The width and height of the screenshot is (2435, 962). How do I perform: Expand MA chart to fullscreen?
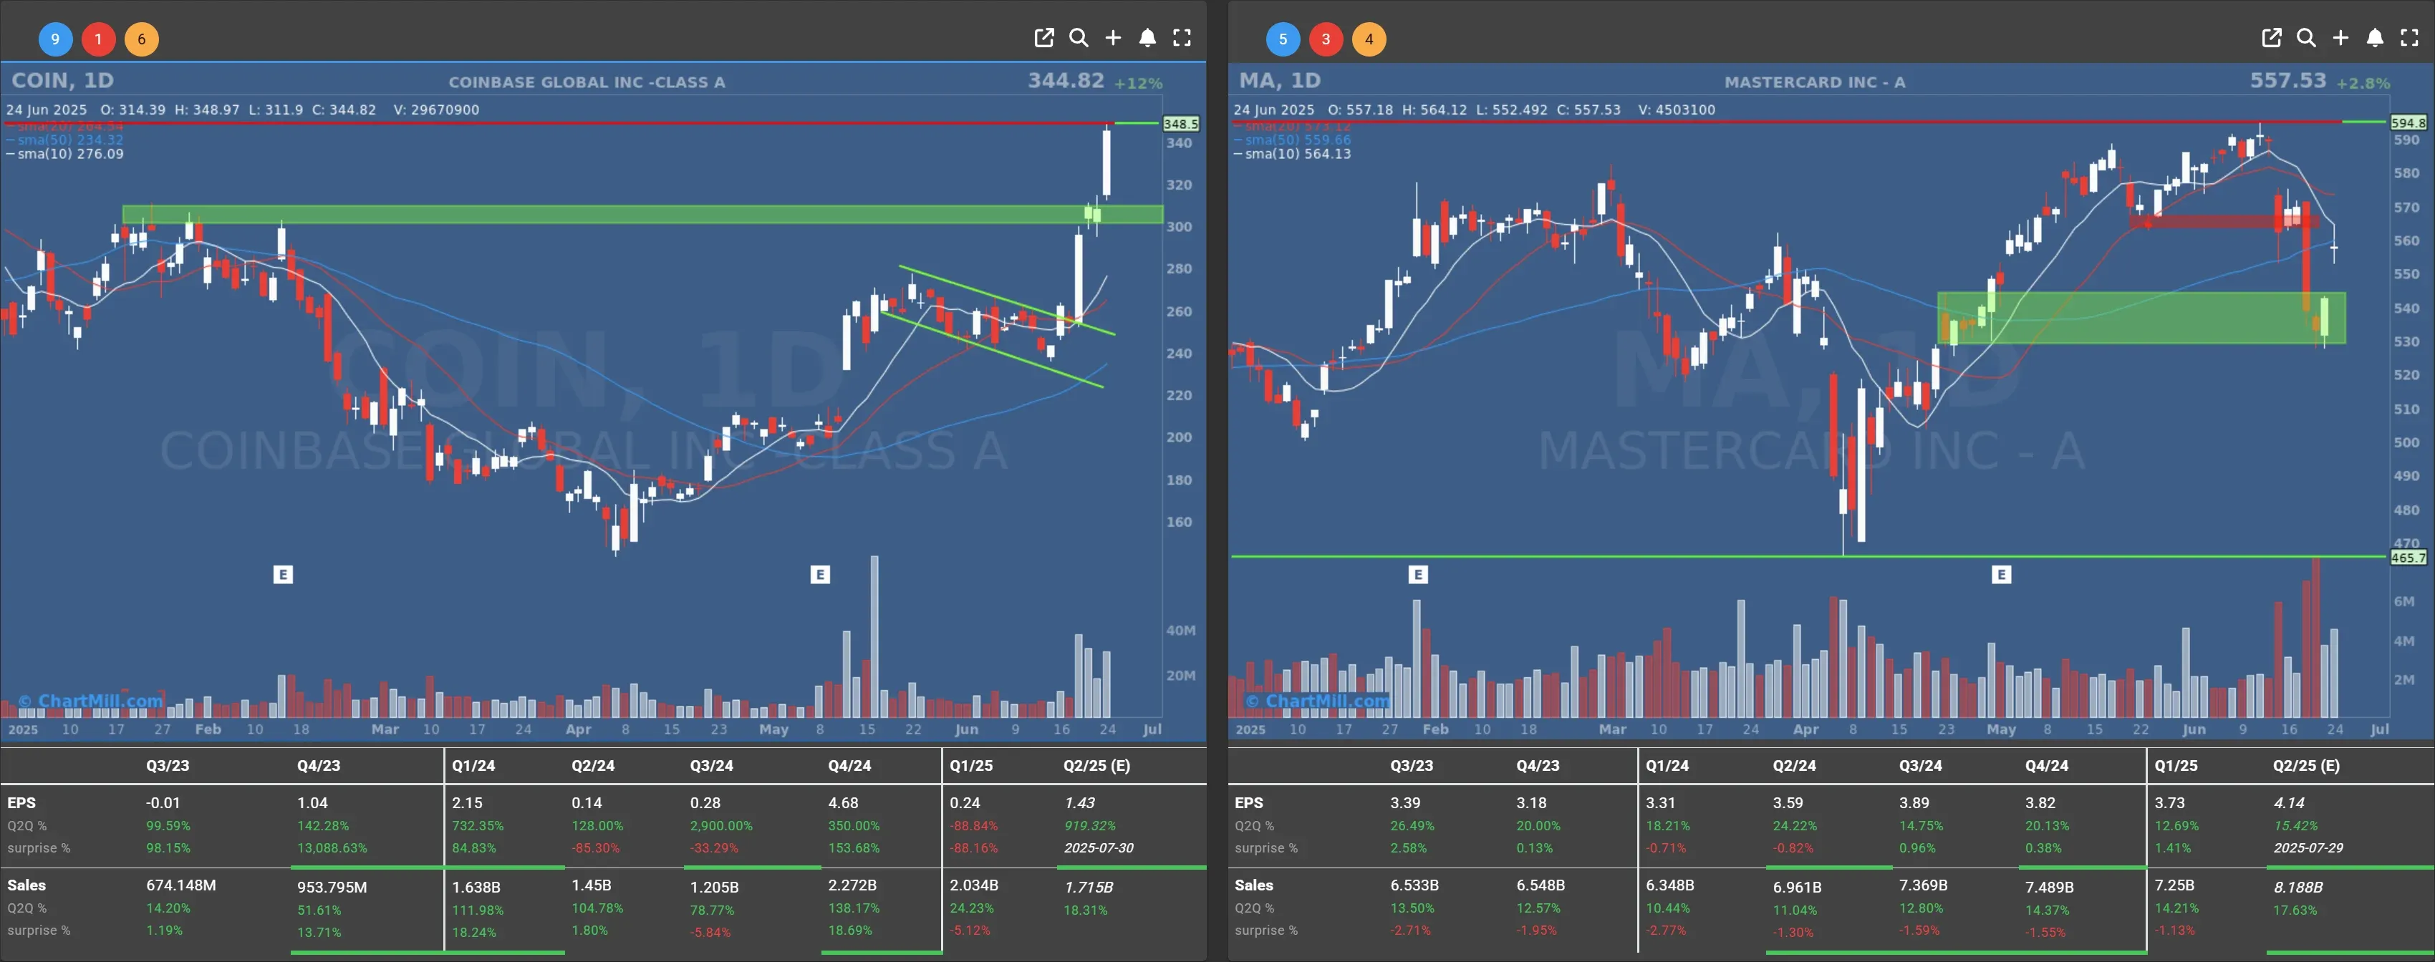pyautogui.click(x=2409, y=38)
